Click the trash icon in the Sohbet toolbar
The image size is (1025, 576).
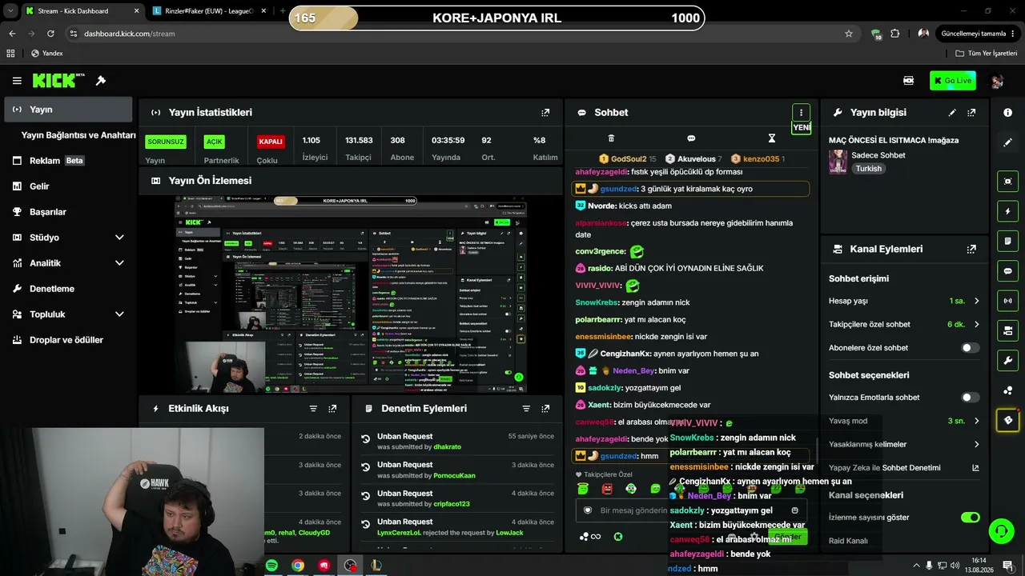[x=611, y=138]
